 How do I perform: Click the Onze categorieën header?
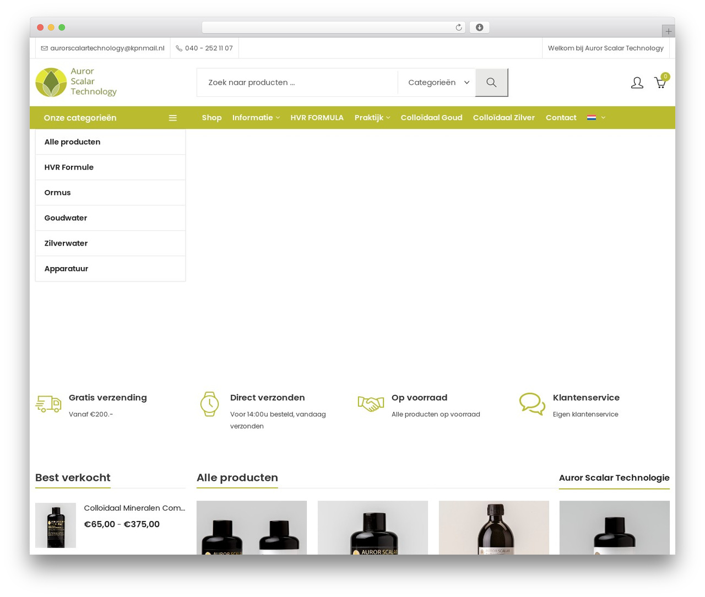[110, 118]
